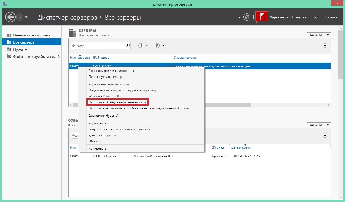Click the magnifier search icon in filter
Viewport: 345px width, 202px height.
click(x=128, y=46)
